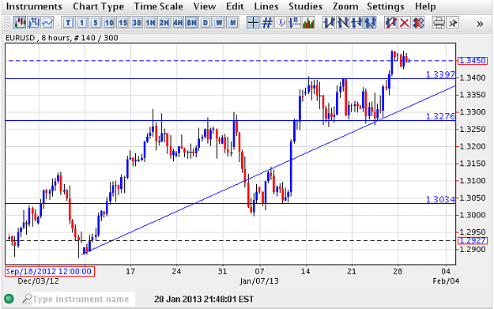Toggle the crosshair cursor tool

click(x=253, y=23)
